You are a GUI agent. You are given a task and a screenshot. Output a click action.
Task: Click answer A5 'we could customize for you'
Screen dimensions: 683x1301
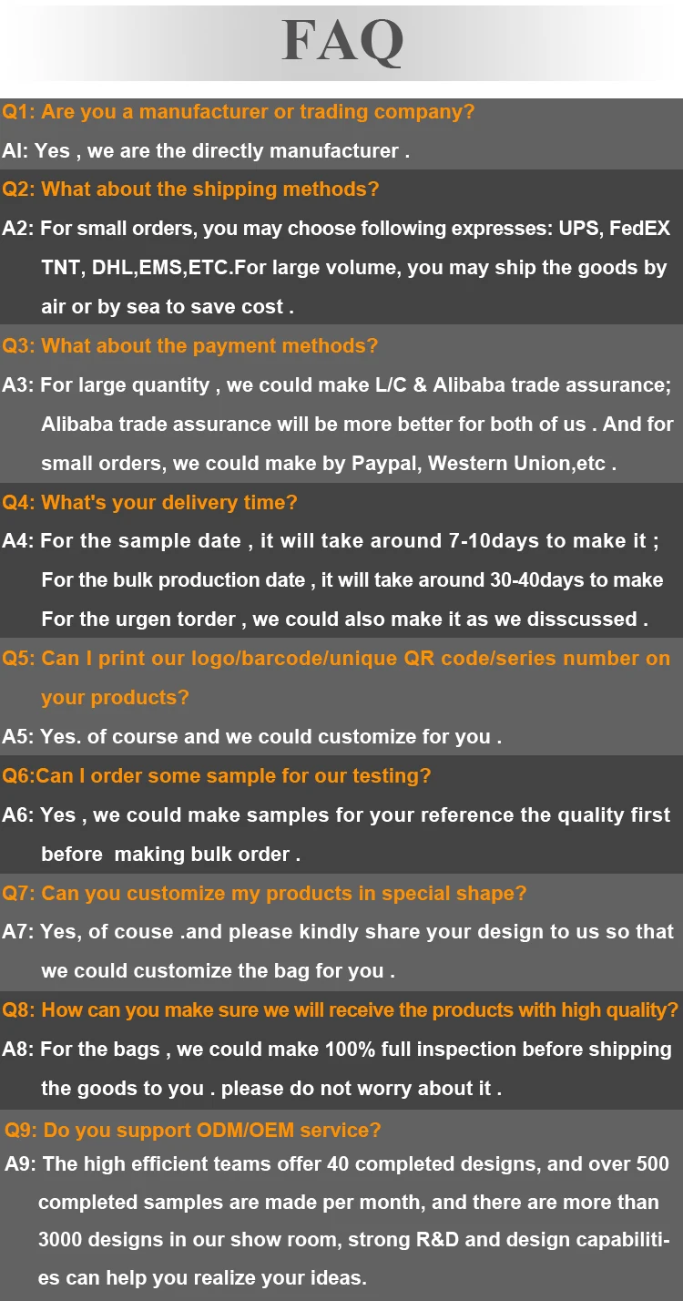click(x=252, y=737)
